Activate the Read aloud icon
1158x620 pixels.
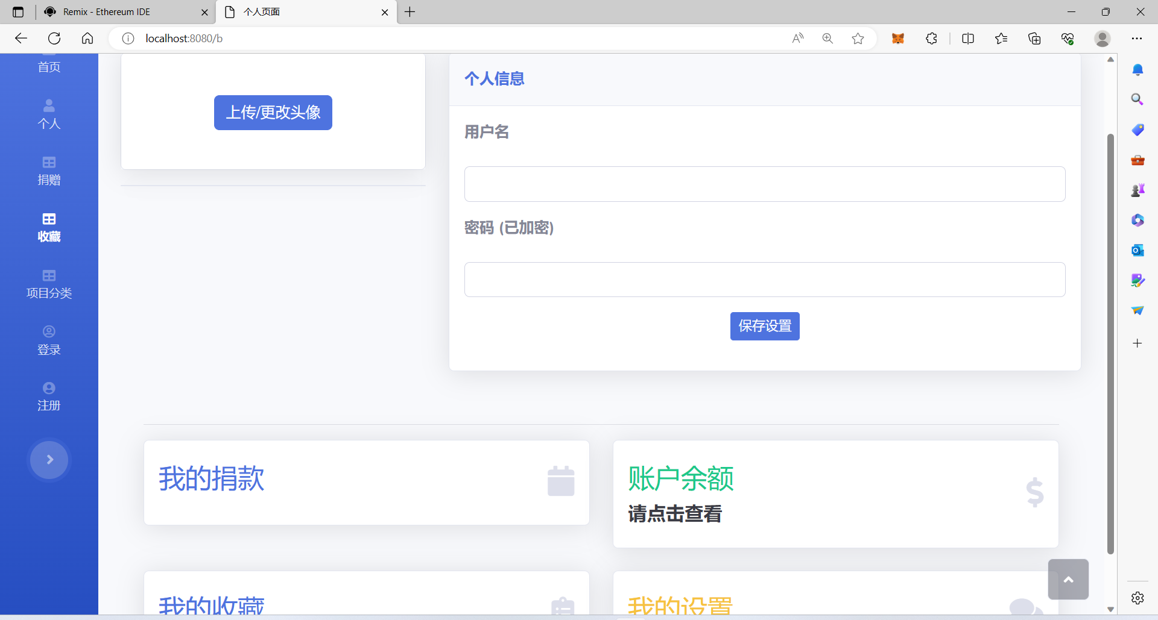(x=798, y=39)
